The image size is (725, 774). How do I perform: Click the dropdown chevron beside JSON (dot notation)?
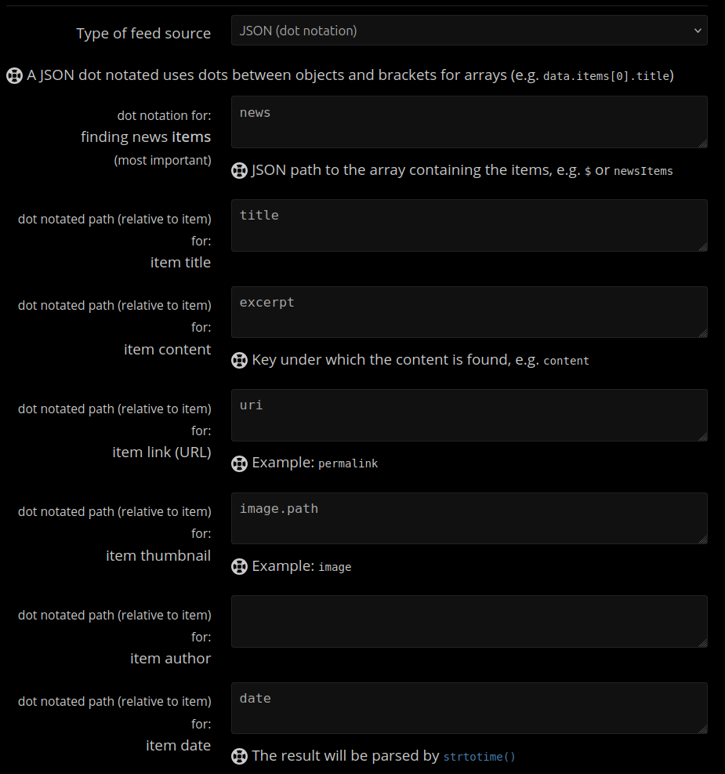coord(698,31)
